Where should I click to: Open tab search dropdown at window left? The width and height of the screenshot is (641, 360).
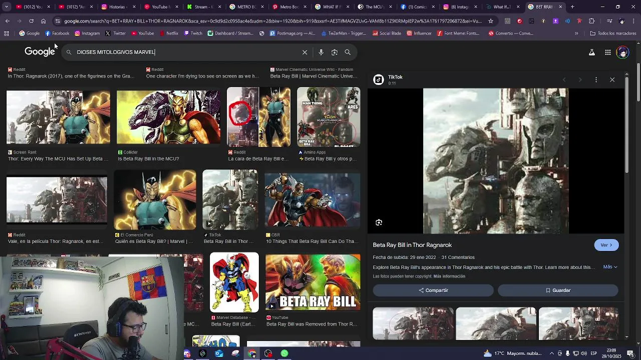6,7
